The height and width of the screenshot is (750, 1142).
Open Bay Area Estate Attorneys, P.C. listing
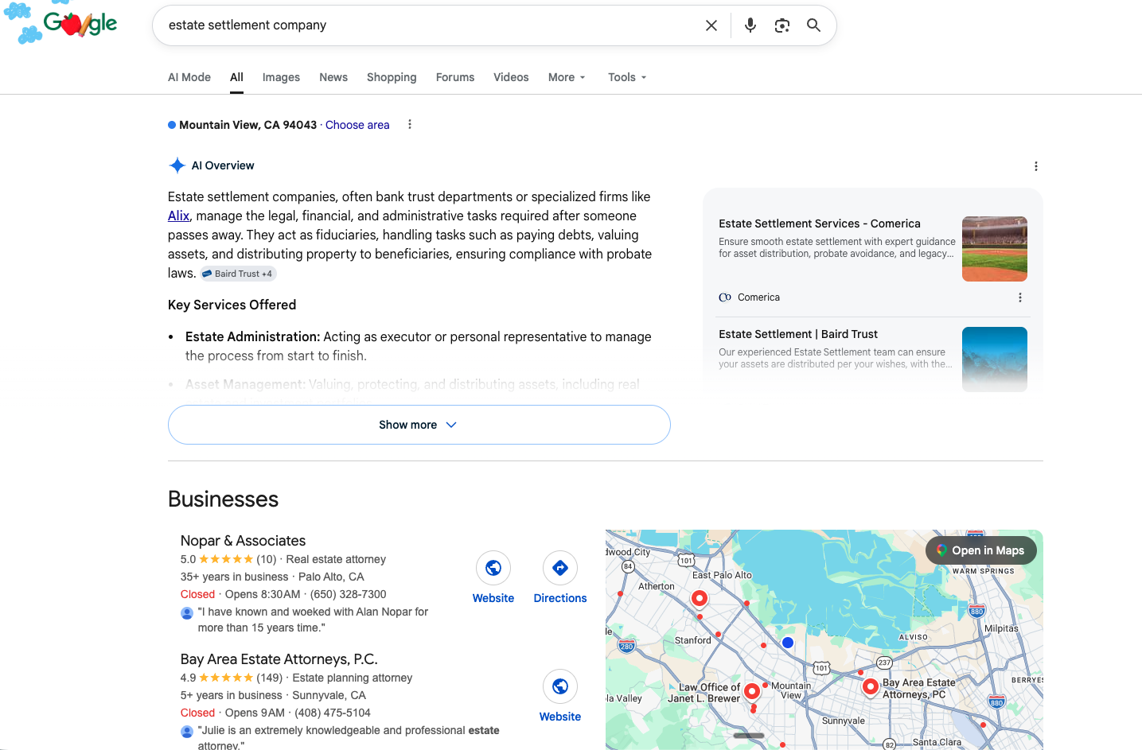(279, 659)
